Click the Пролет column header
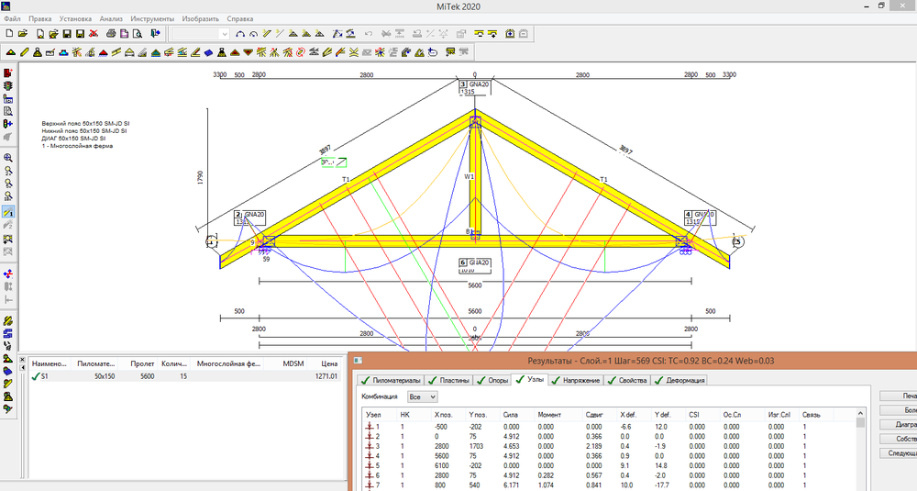 (x=142, y=363)
